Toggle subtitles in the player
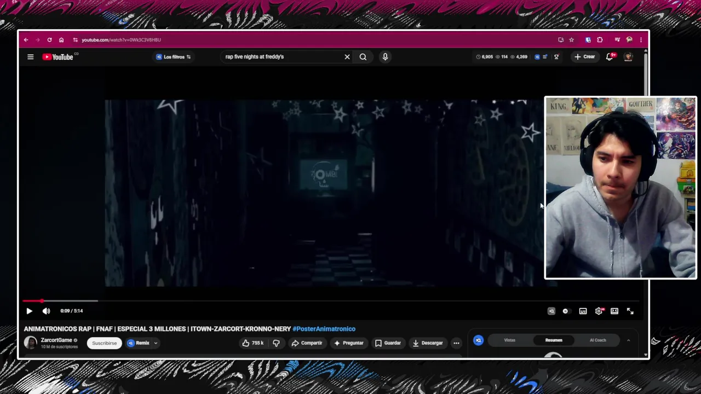Viewport: 701px width, 394px height. click(583, 311)
